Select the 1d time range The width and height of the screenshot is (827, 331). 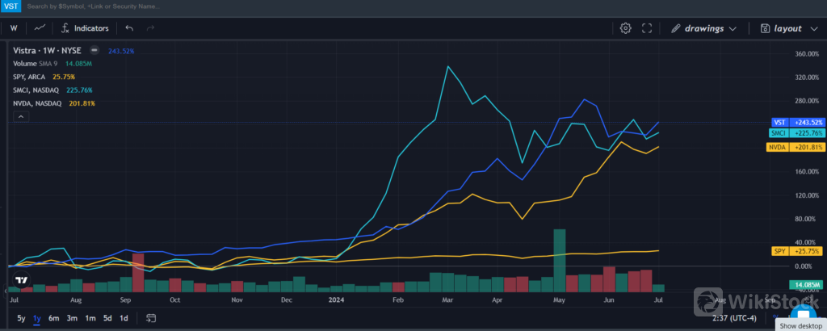pyautogui.click(x=124, y=318)
